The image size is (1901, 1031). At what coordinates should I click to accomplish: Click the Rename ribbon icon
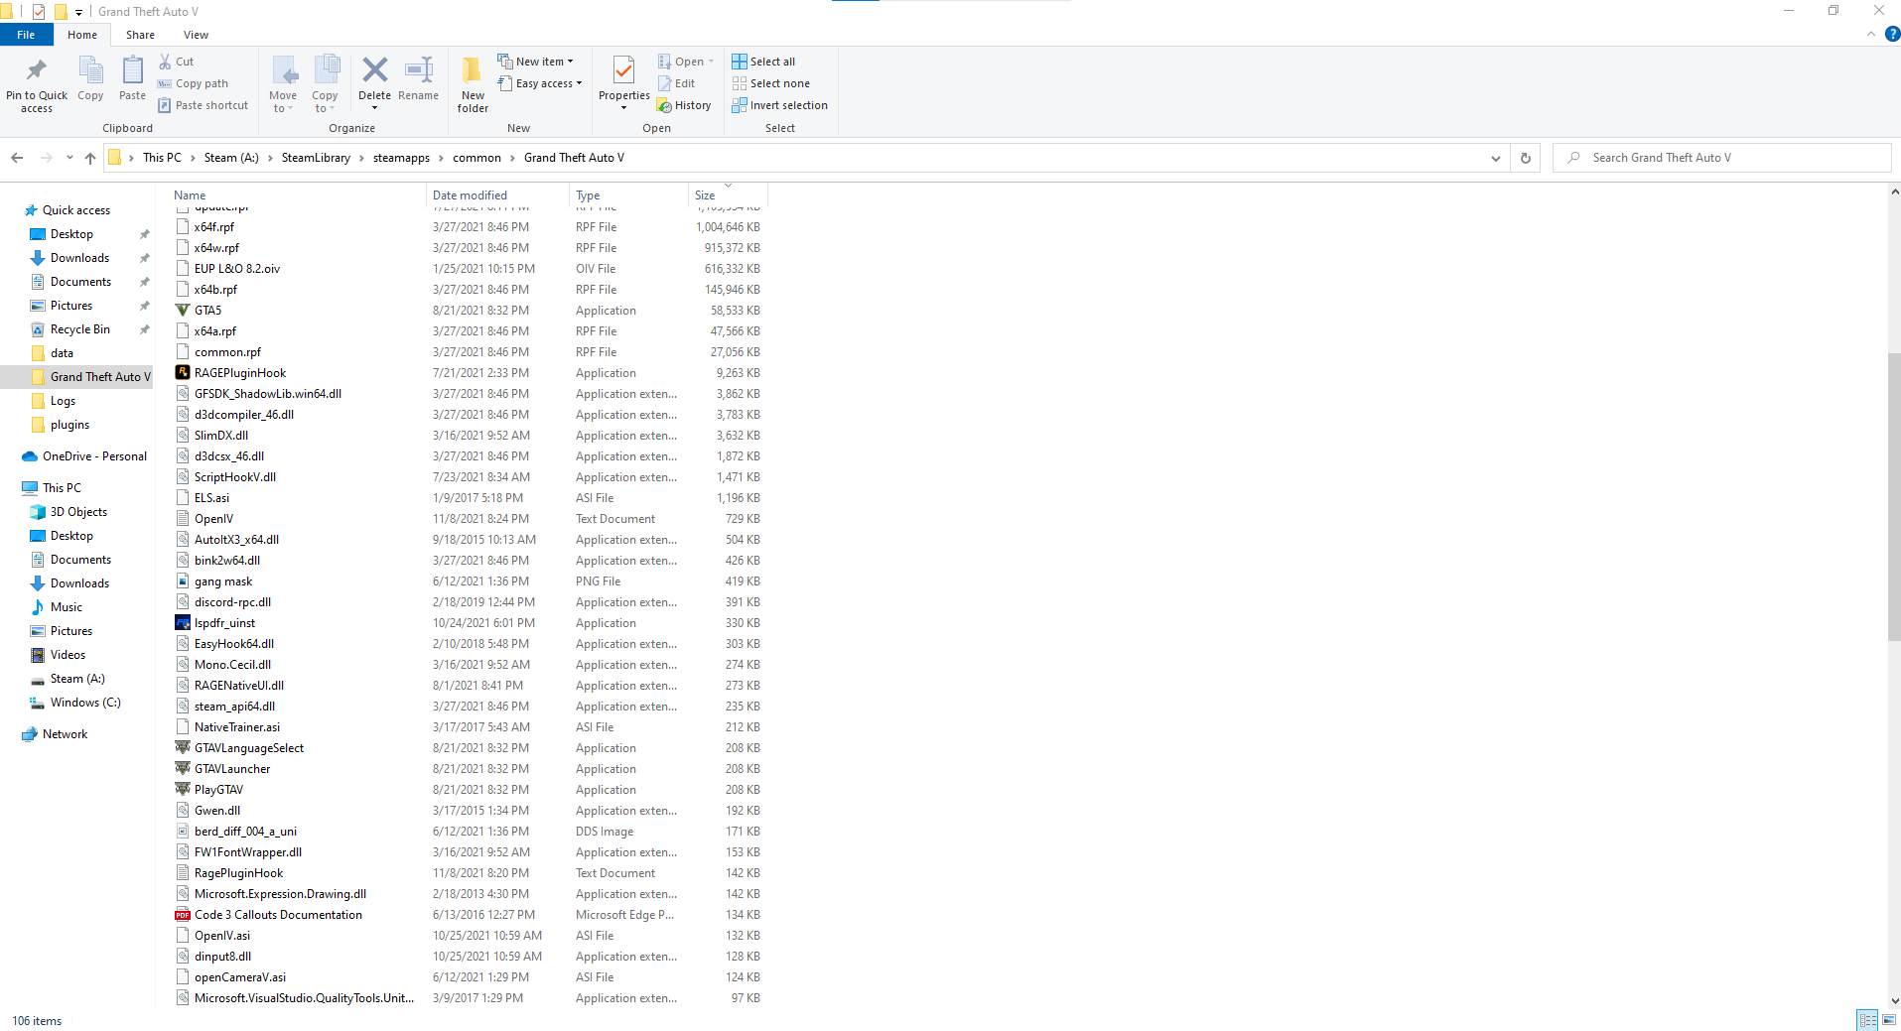click(x=418, y=69)
